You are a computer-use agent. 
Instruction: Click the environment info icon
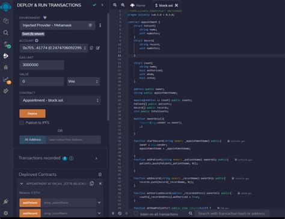[x=90, y=25]
